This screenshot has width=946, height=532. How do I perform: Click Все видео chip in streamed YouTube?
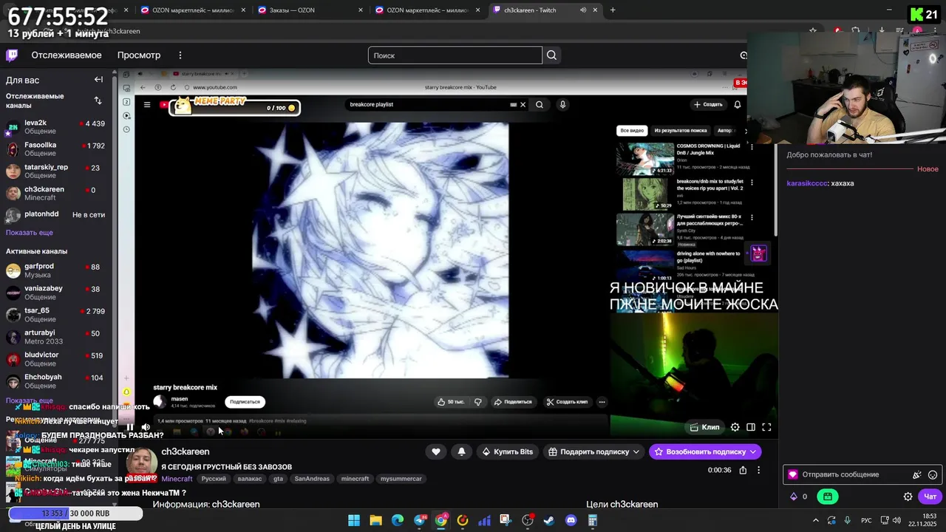click(x=632, y=131)
